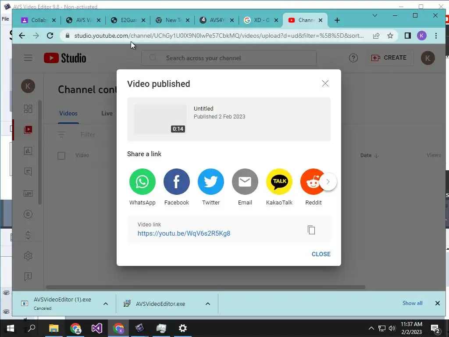Open the Untitled video thumbnail
The width and height of the screenshot is (449, 337).
(160, 119)
